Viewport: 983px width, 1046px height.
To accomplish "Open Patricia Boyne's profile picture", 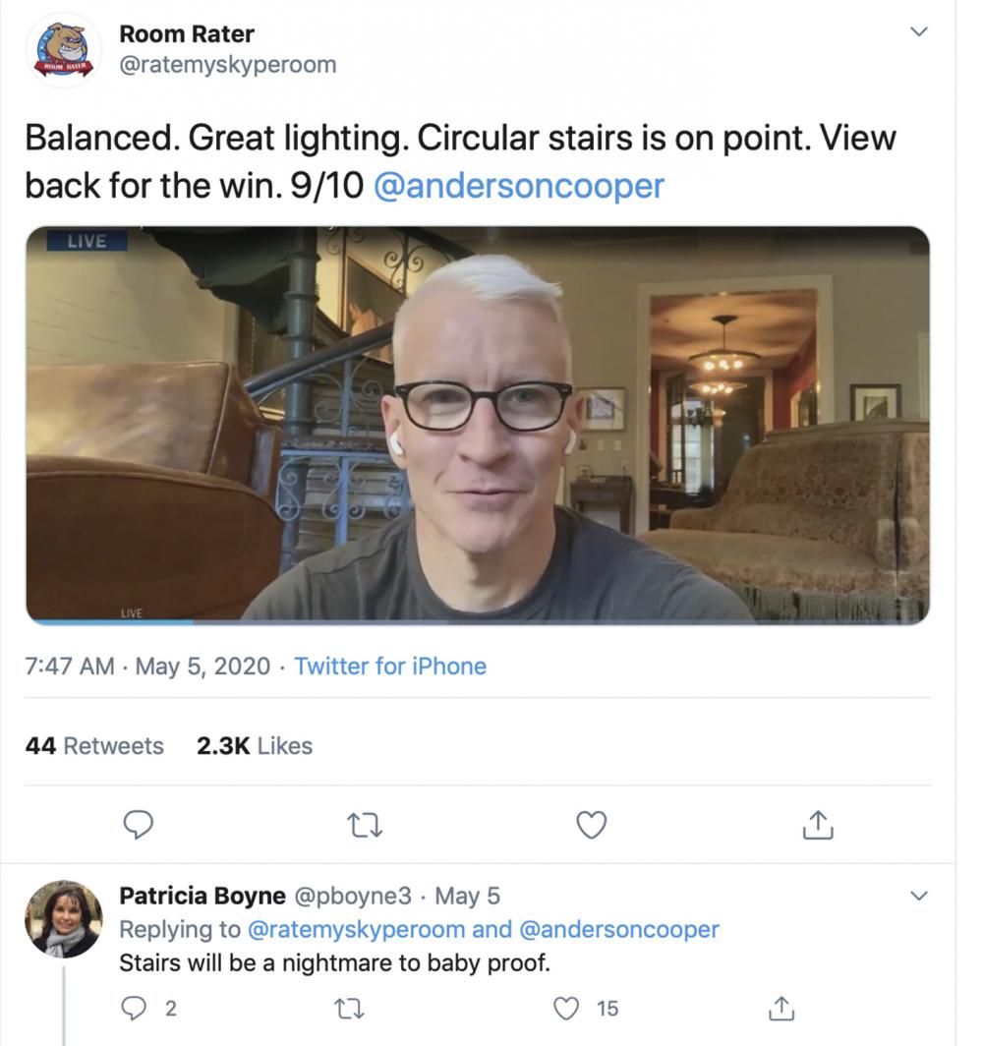I will point(63,918).
